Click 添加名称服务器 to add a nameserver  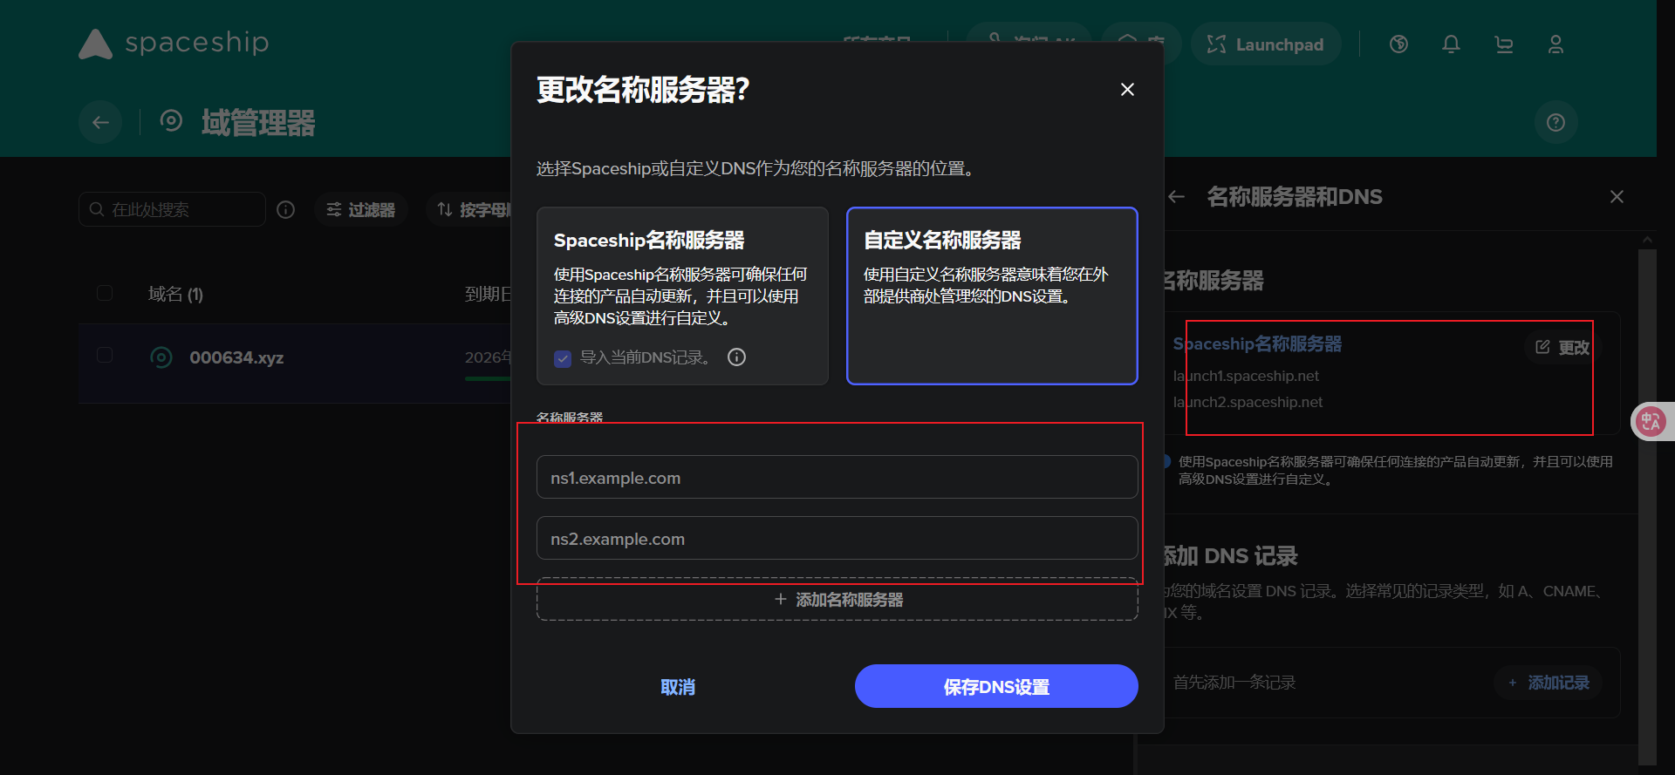click(837, 600)
